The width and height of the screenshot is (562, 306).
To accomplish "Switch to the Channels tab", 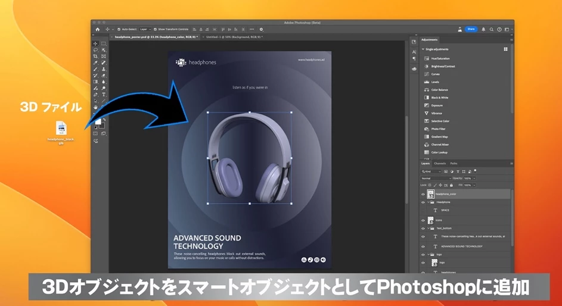I will 440,164.
